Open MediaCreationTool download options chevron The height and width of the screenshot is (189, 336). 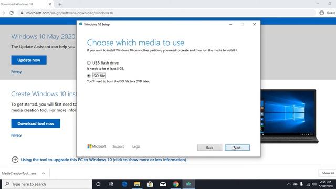[43, 173]
